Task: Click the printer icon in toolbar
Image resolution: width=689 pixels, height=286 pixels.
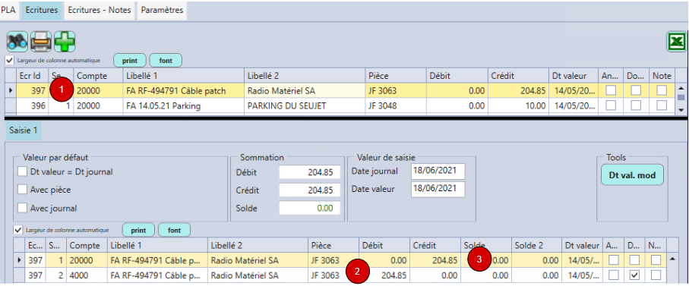Action: (41, 42)
